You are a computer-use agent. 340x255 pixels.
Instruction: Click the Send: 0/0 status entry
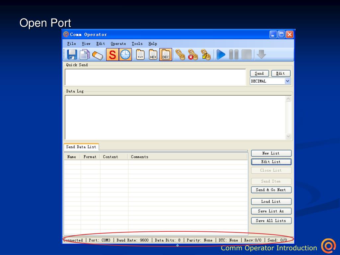pyautogui.click(x=277, y=240)
